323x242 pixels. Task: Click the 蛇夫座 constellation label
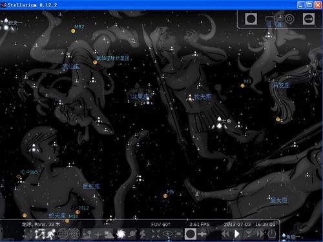(x=57, y=216)
